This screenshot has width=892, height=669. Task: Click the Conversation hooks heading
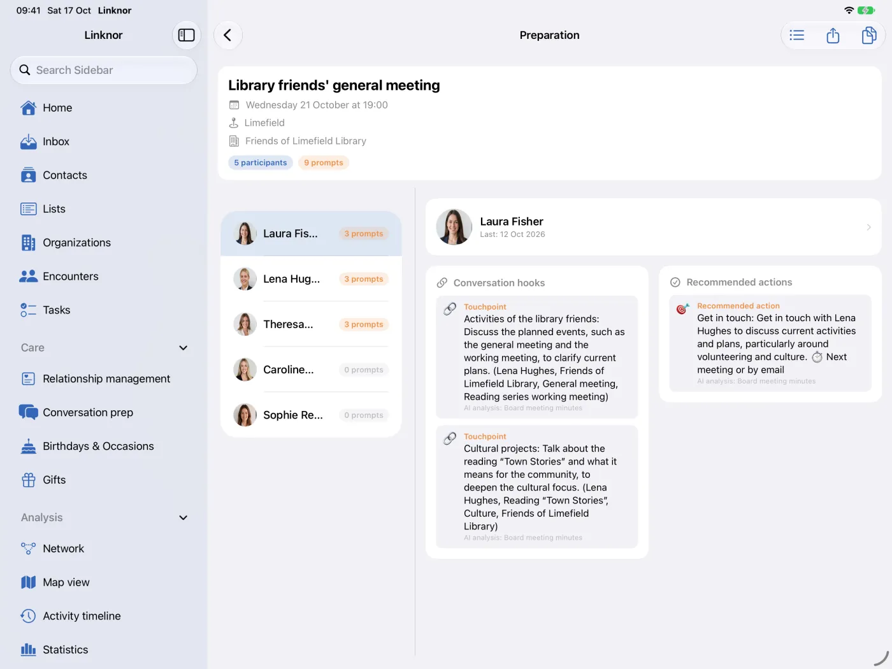coord(499,283)
